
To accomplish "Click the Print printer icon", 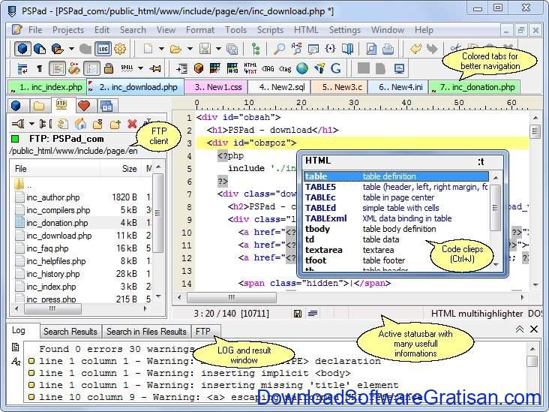I will (388, 49).
